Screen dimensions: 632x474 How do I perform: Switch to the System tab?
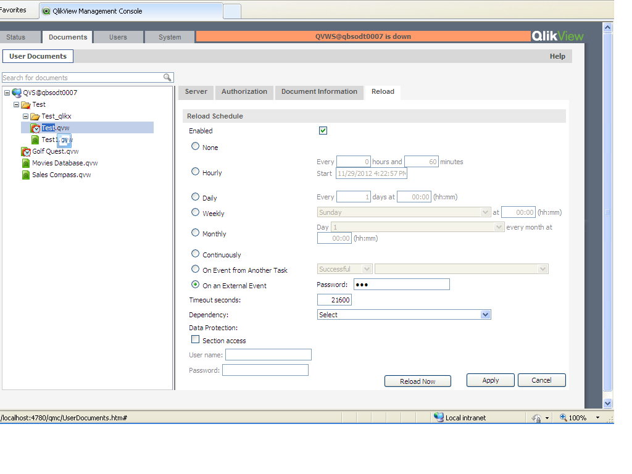click(170, 37)
